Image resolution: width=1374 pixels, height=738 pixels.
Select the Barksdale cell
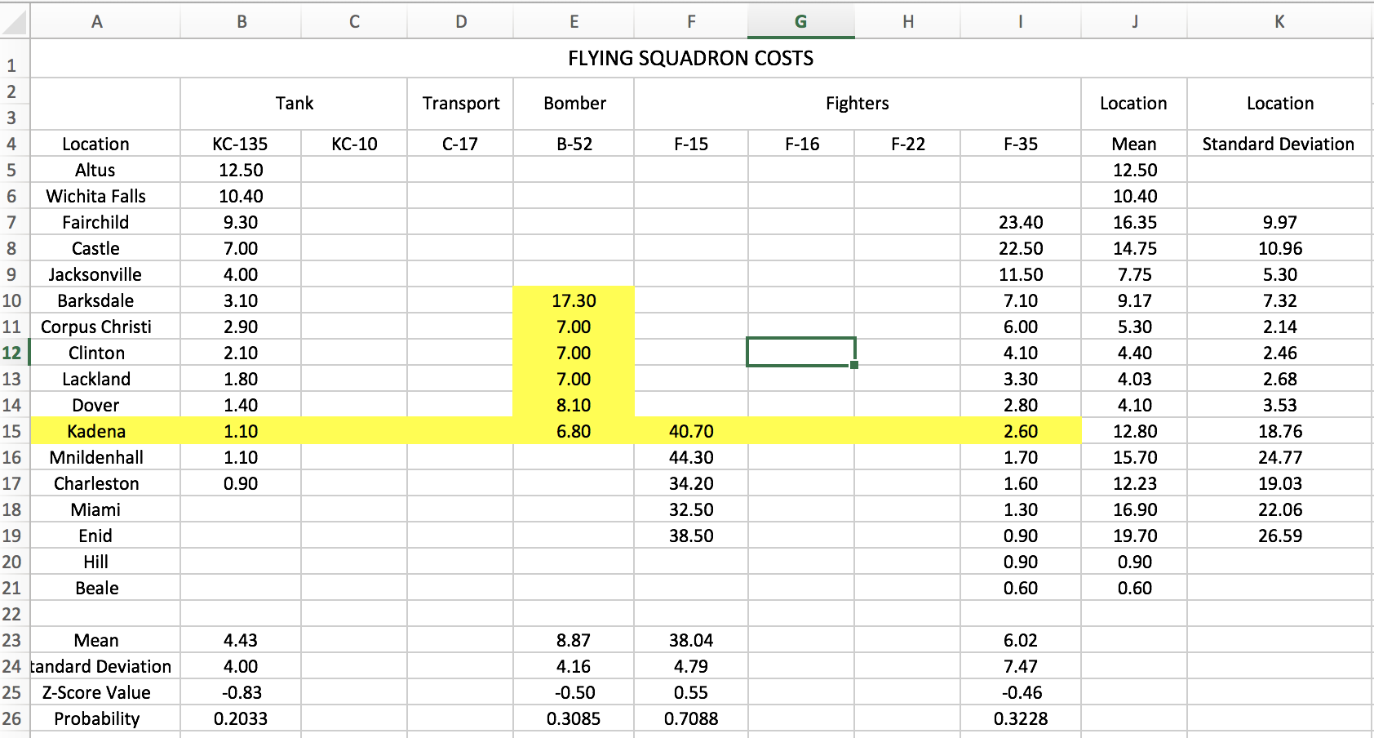pos(105,300)
